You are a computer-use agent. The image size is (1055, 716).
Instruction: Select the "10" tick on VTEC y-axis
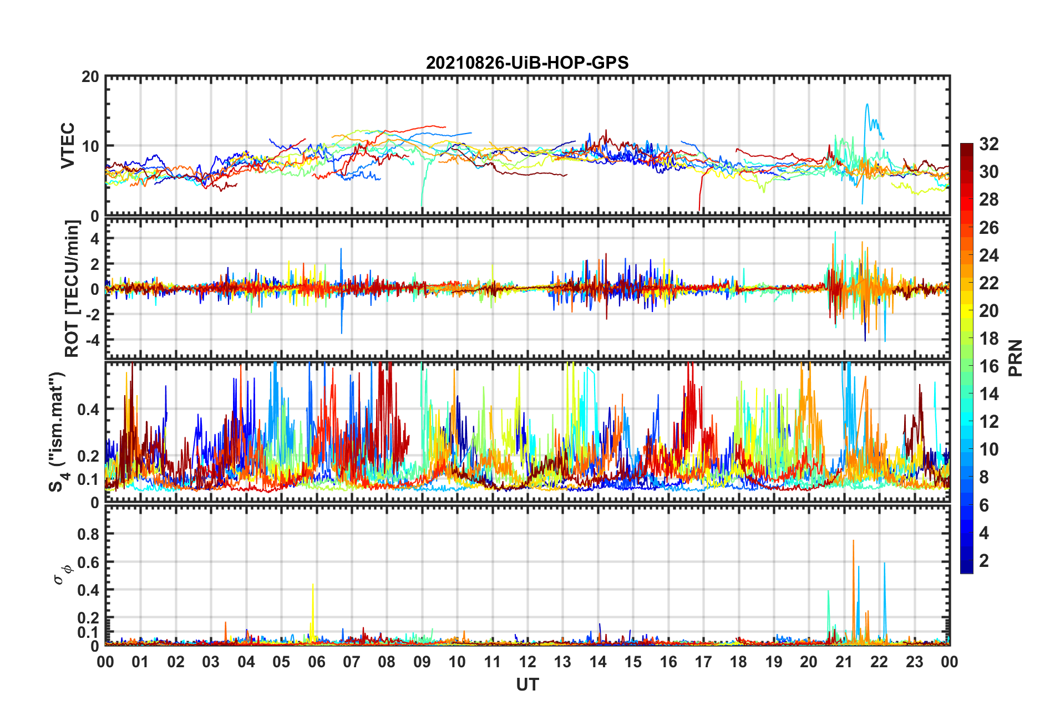[90, 146]
